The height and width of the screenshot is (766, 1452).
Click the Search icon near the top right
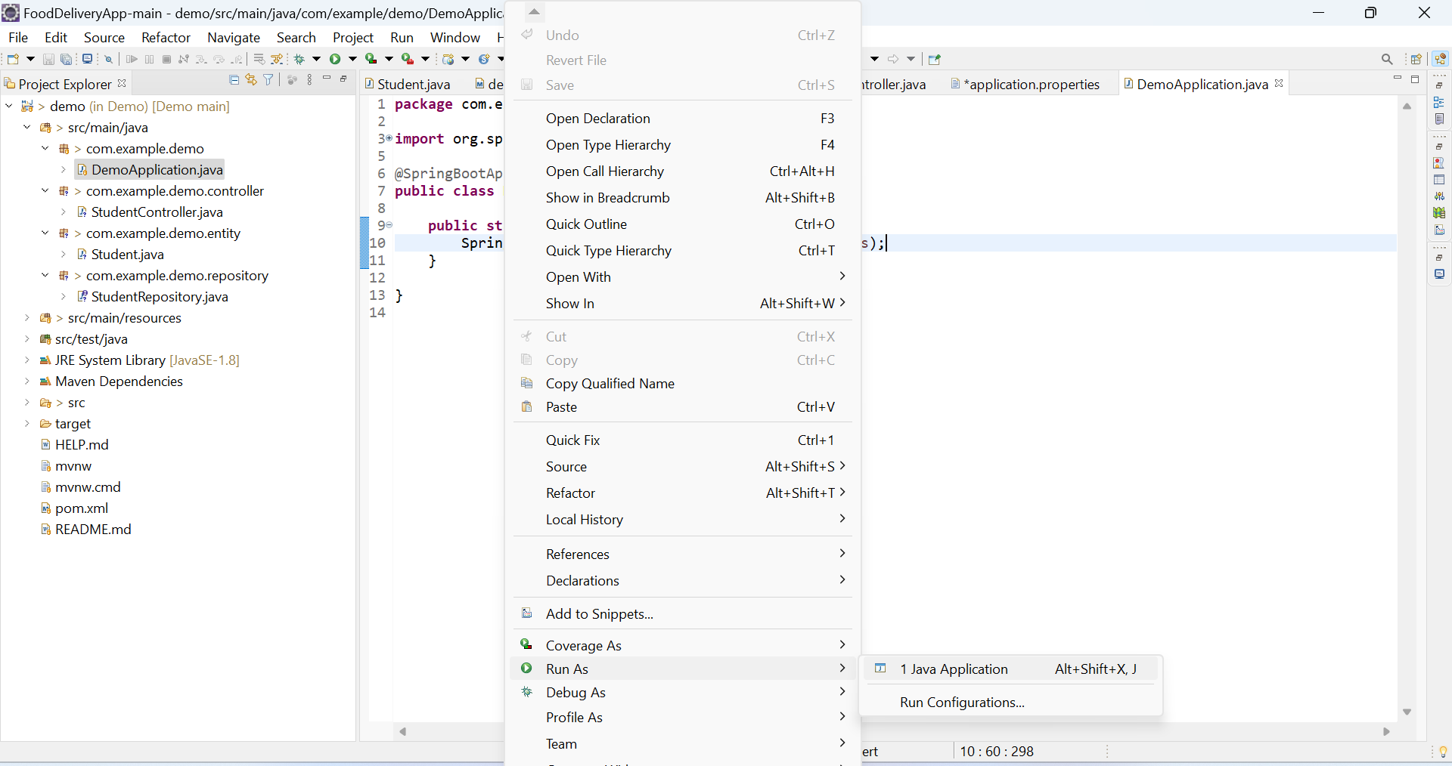coord(1388,59)
